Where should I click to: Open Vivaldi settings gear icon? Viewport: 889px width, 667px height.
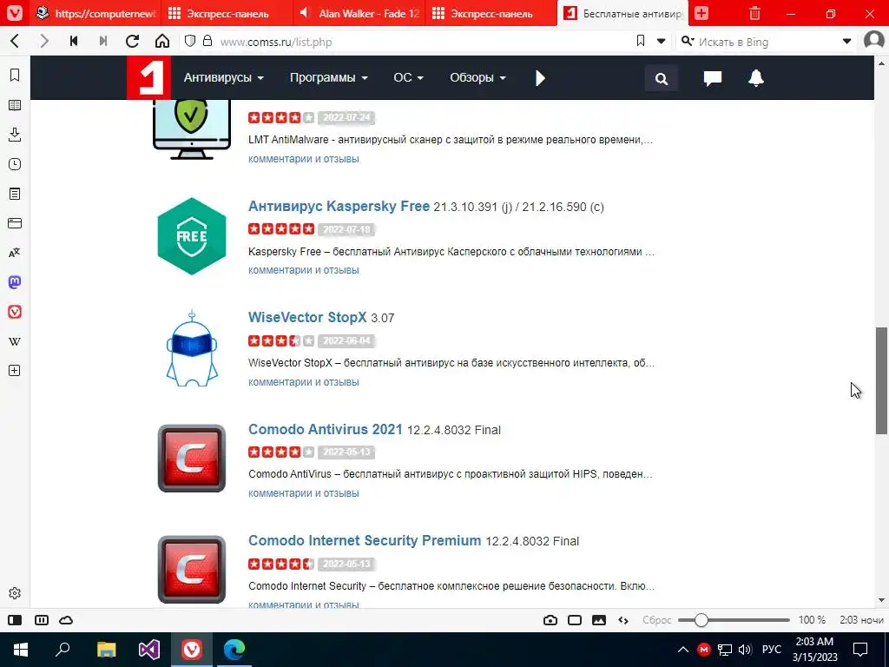tap(15, 593)
